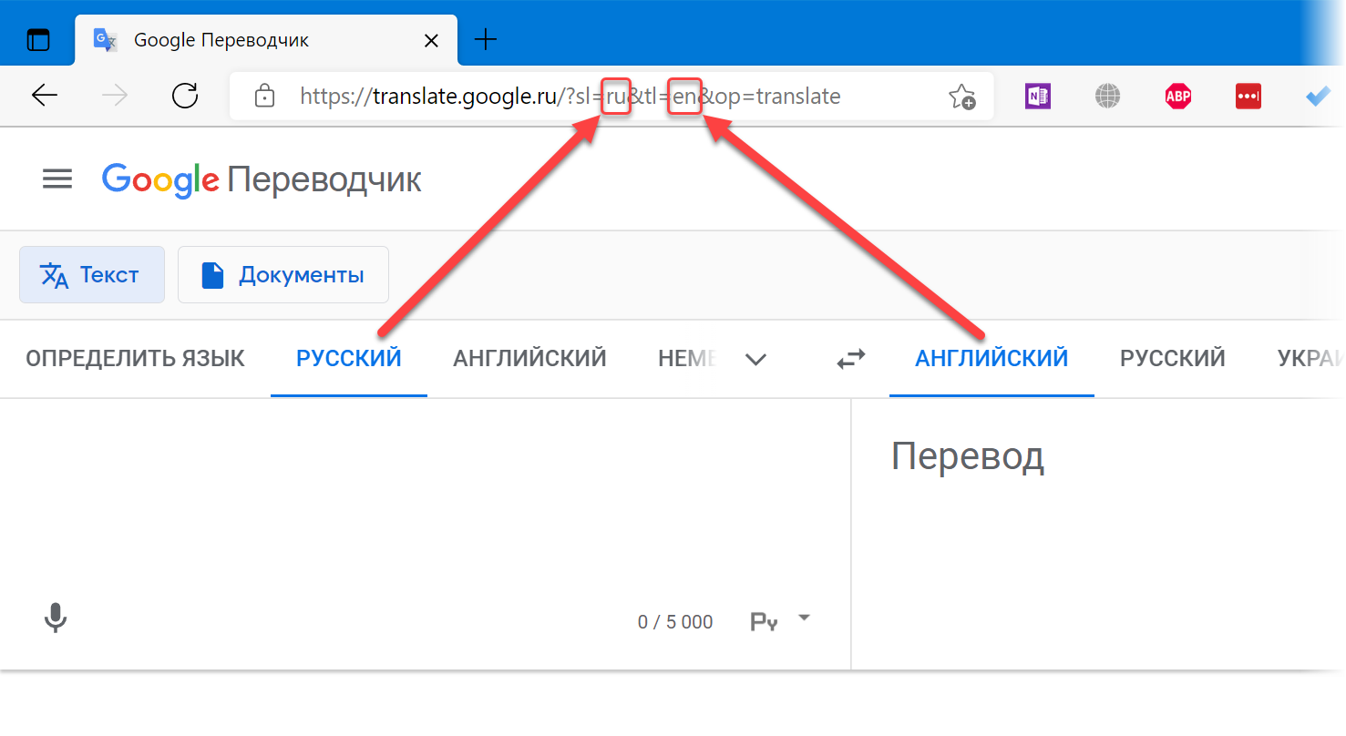Reload the current page
The image size is (1346, 736).
[185, 96]
